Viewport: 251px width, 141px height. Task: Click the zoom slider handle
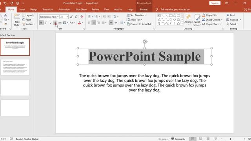230,139
